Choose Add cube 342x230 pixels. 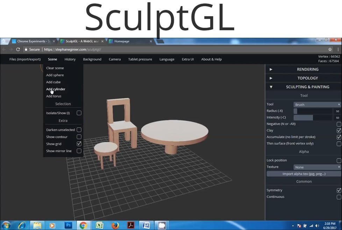point(54,82)
